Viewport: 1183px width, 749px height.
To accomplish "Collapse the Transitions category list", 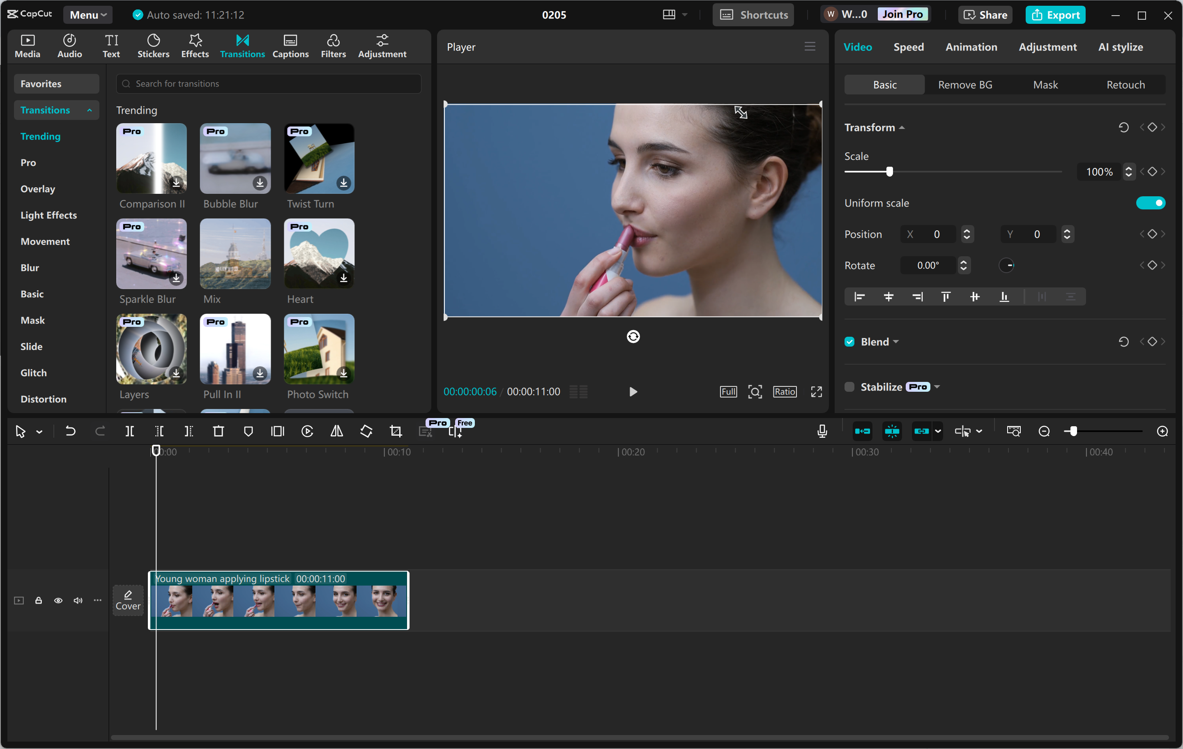I will click(90, 110).
